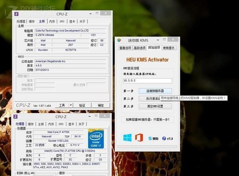Open 显卡 tab in the top CPU-Z window
The height and width of the screenshot is (176, 239).
point(72,22)
